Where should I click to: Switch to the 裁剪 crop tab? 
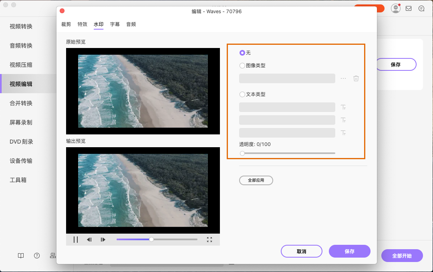coord(66,24)
